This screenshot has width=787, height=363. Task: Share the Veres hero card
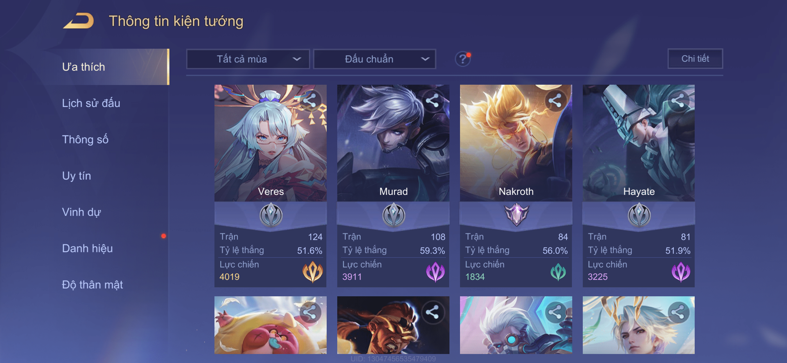point(310,101)
